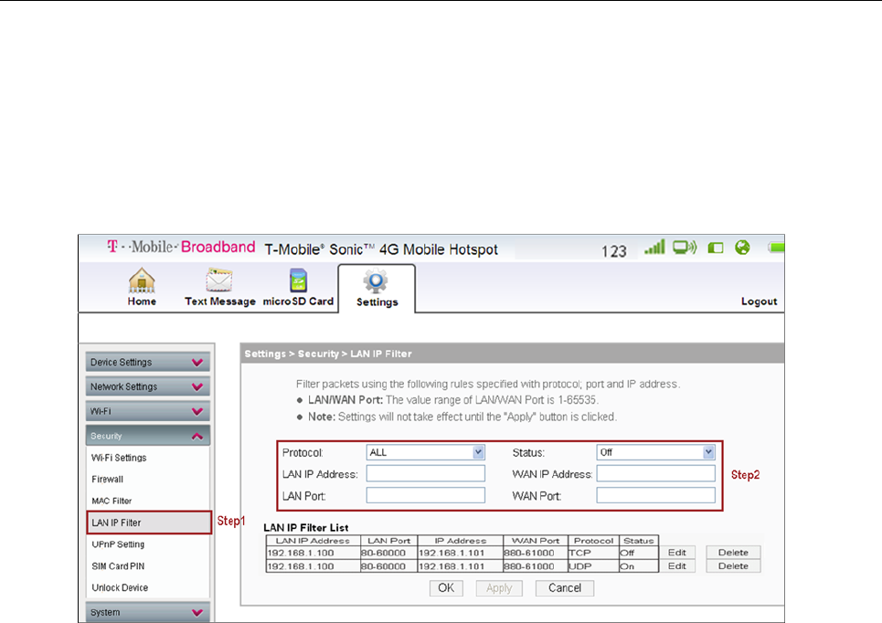The width and height of the screenshot is (882, 623).
Task: Click the Home house icon
Action: (142, 280)
